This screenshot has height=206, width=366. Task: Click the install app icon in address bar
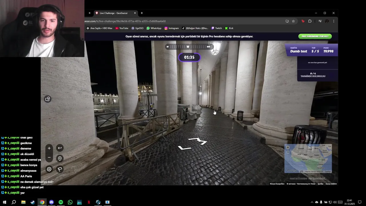coord(287,21)
